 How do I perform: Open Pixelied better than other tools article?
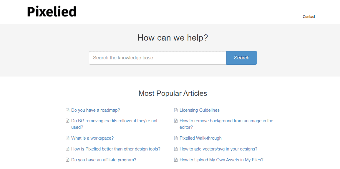tap(116, 149)
